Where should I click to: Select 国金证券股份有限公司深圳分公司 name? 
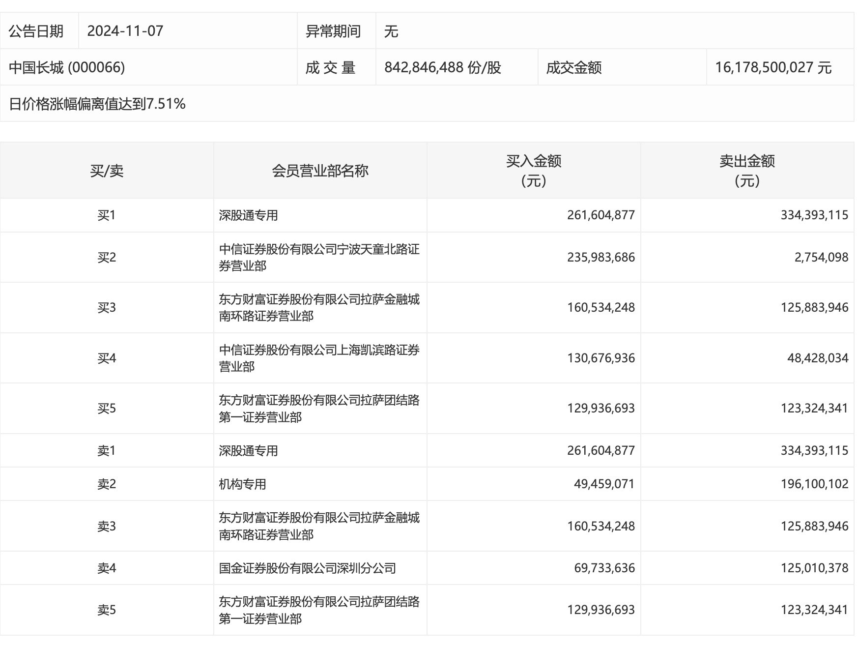click(308, 568)
